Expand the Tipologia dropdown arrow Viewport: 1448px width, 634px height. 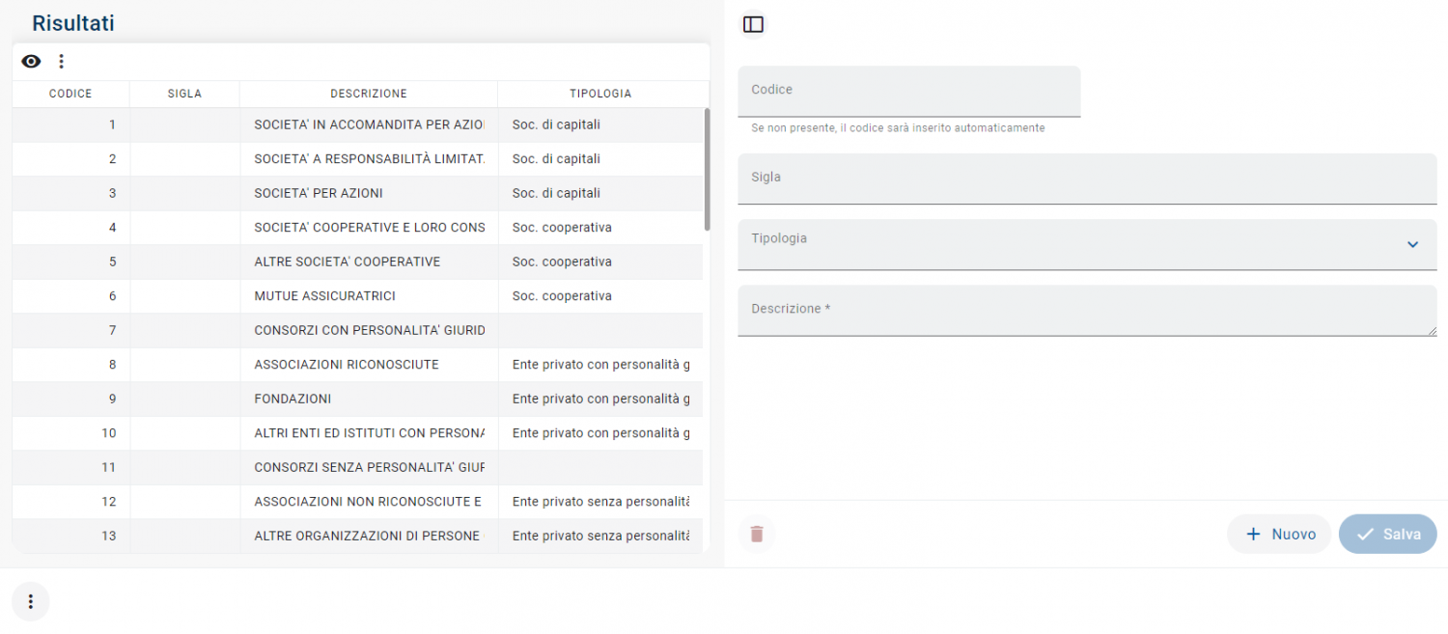[1412, 245]
